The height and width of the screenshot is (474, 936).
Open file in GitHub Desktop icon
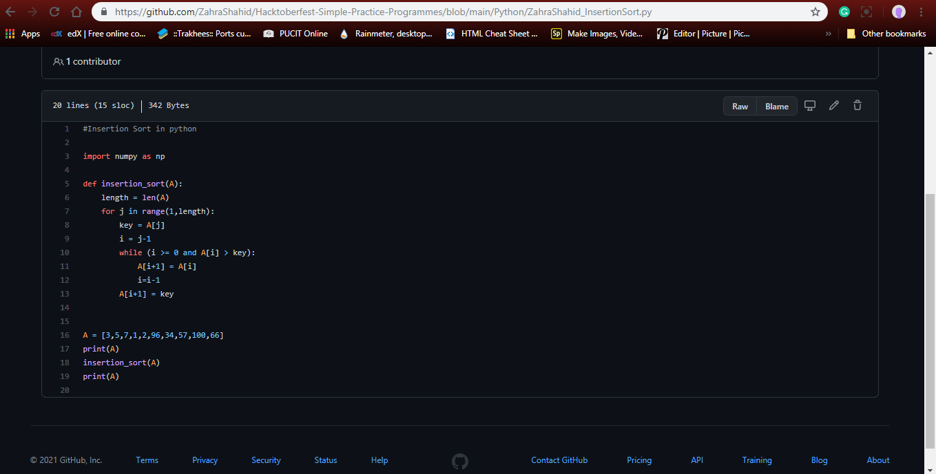[x=810, y=105]
